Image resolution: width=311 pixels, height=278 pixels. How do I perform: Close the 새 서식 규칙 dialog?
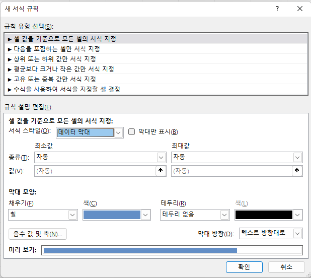point(300,9)
